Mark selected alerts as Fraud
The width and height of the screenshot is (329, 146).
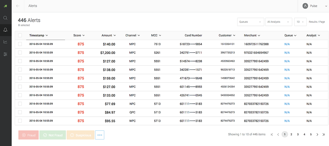click(x=29, y=135)
